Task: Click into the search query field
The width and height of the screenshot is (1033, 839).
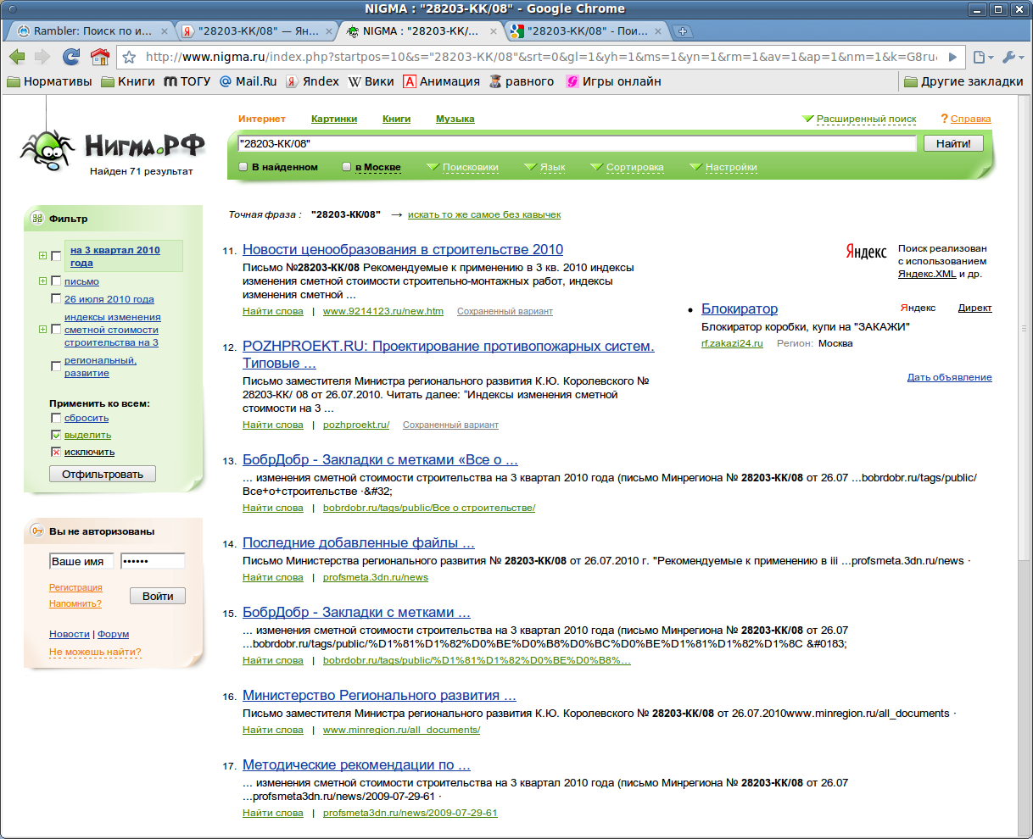Action: click(x=577, y=143)
